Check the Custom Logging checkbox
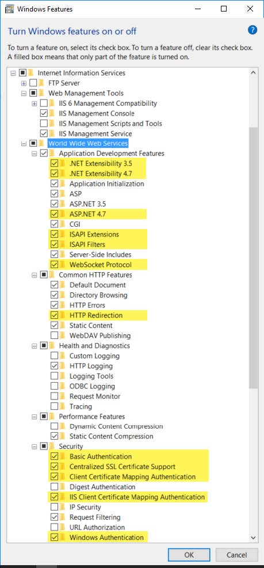 [x=54, y=356]
